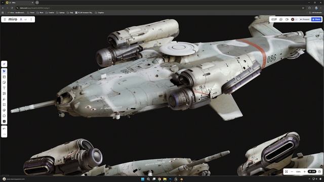The height and width of the screenshot is (182, 324).
Task: Undo the last board action
Action: pyautogui.click(x=4, y=128)
